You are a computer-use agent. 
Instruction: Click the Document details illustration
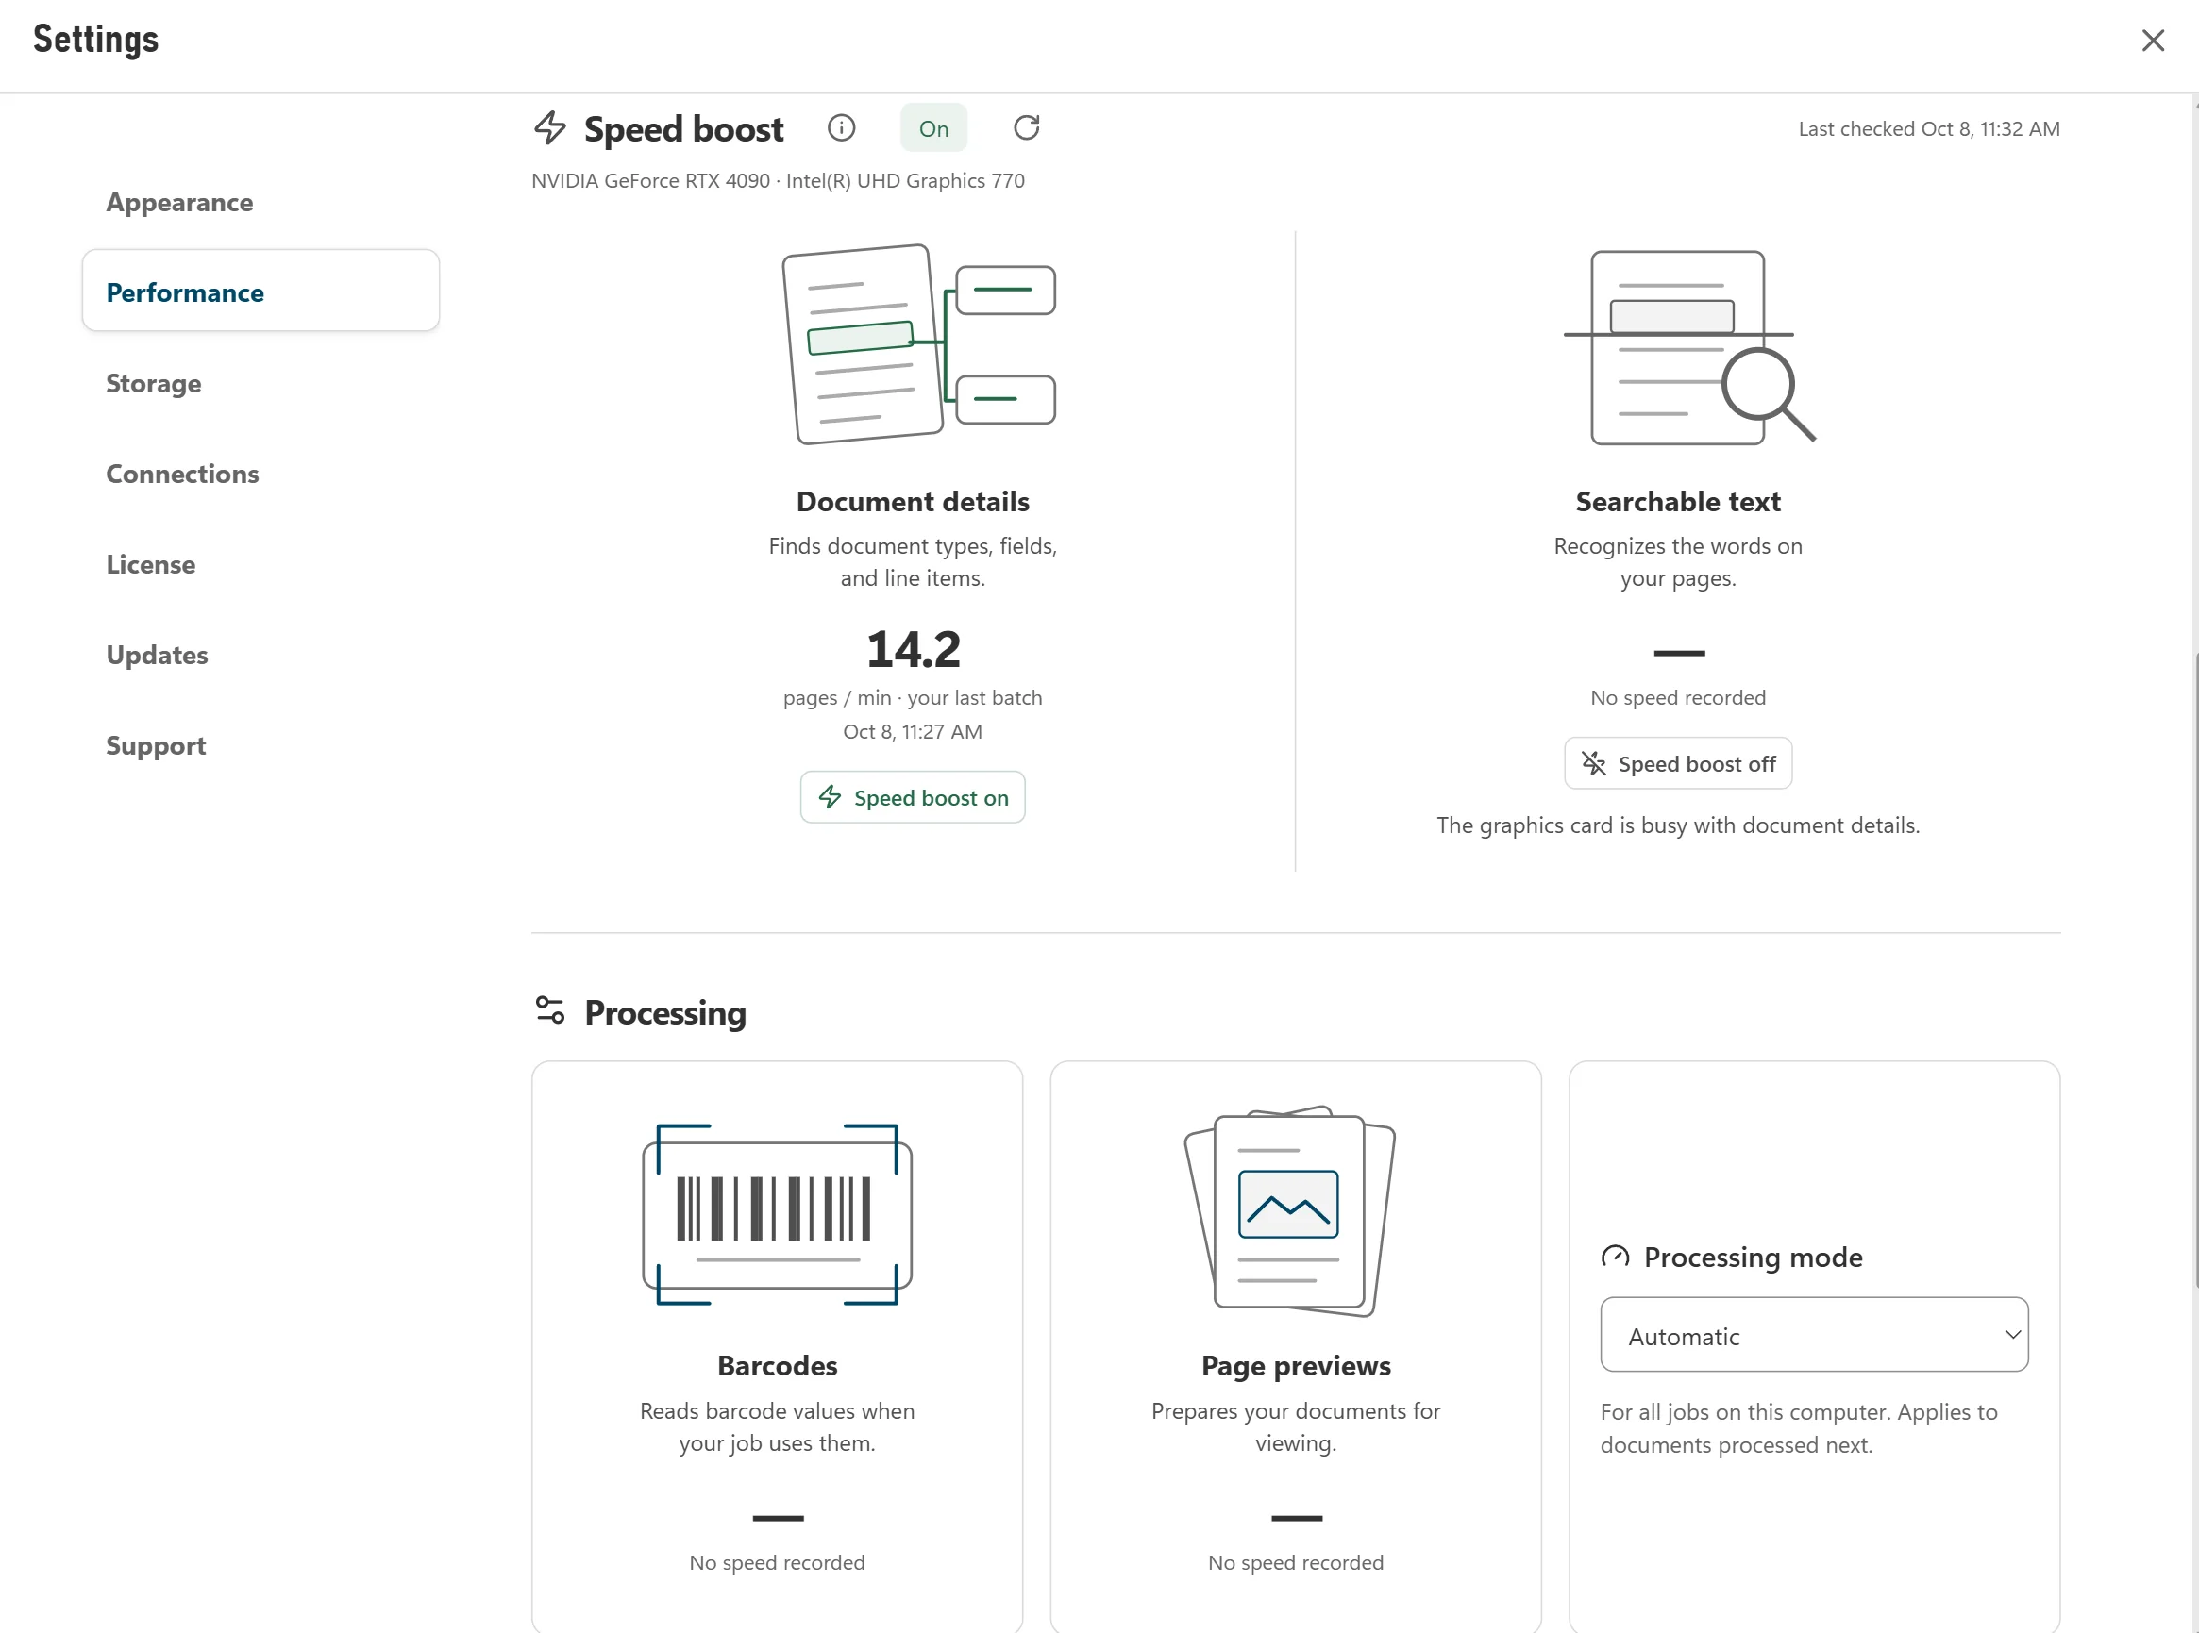[918, 344]
